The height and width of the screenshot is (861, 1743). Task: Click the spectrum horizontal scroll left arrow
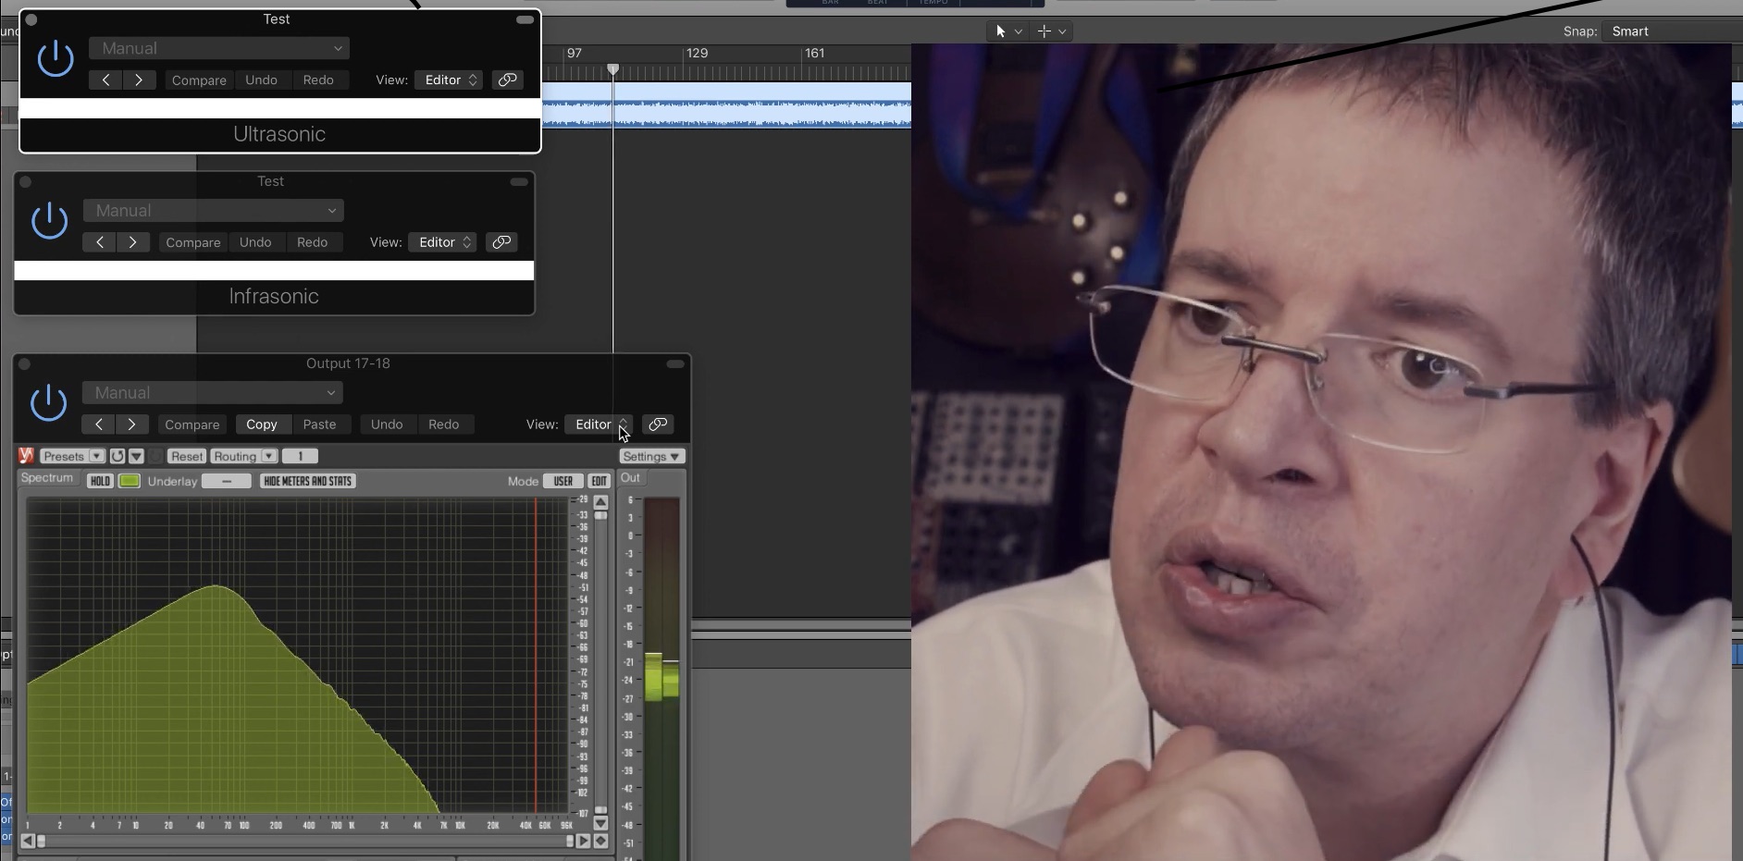click(28, 841)
